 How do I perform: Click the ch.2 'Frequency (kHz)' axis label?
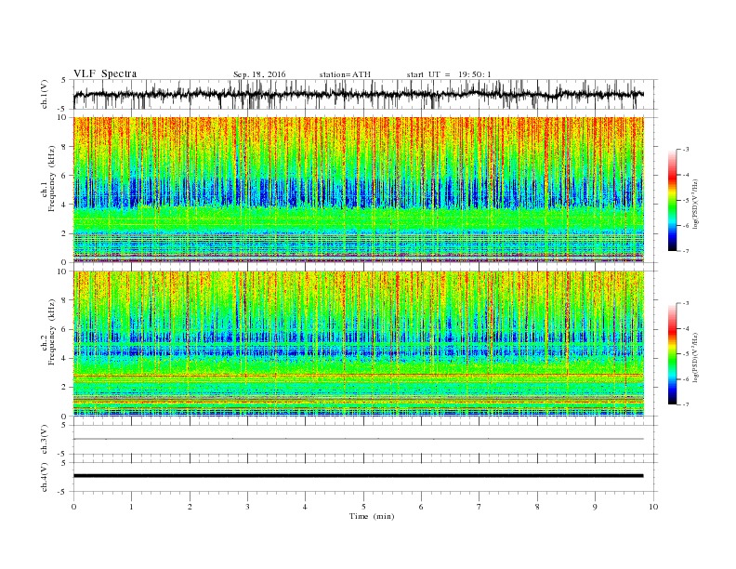[x=52, y=331]
